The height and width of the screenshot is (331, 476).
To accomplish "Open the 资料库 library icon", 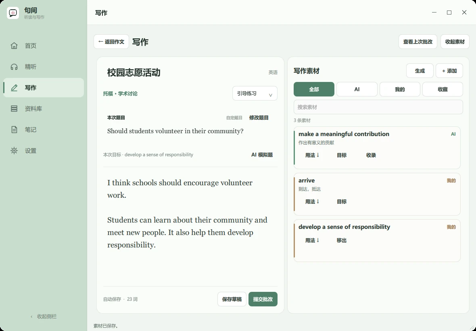I will (14, 109).
